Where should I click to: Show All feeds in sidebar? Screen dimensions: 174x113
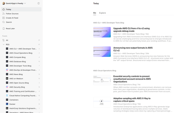[7, 40]
